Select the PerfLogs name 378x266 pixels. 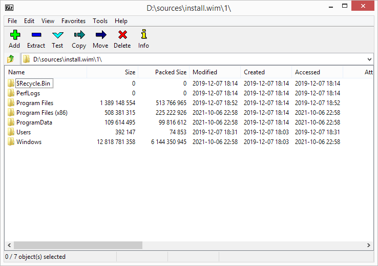pyautogui.click(x=28, y=93)
